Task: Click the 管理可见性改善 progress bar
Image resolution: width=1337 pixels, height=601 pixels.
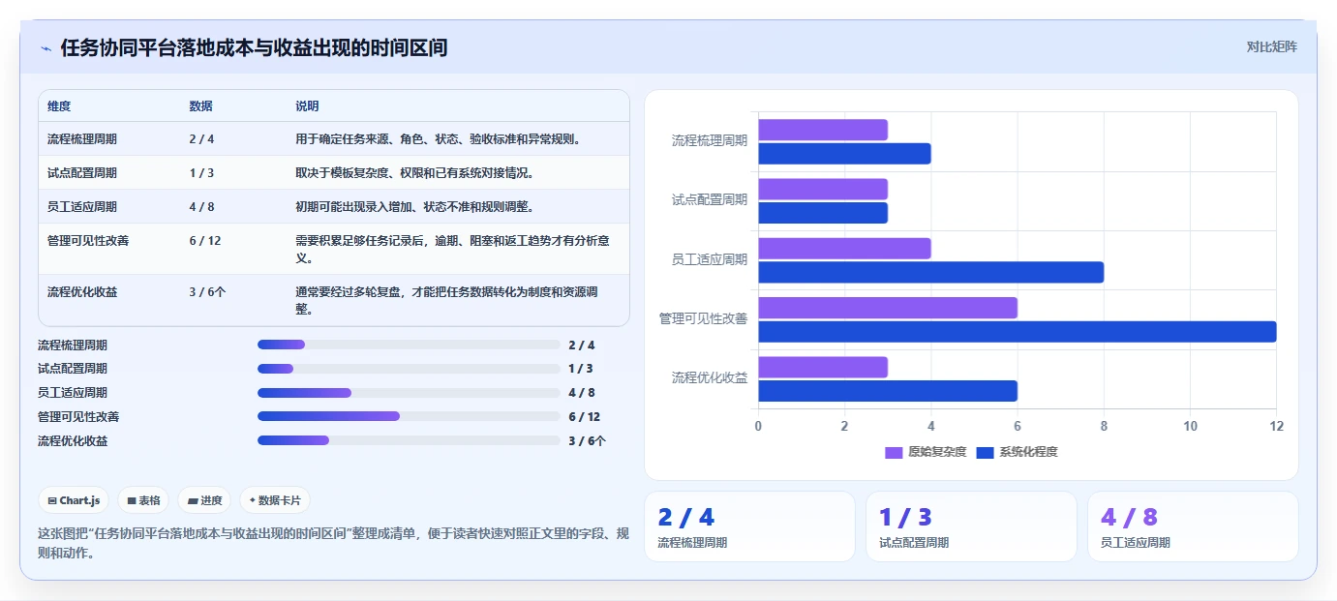Action: pos(409,416)
